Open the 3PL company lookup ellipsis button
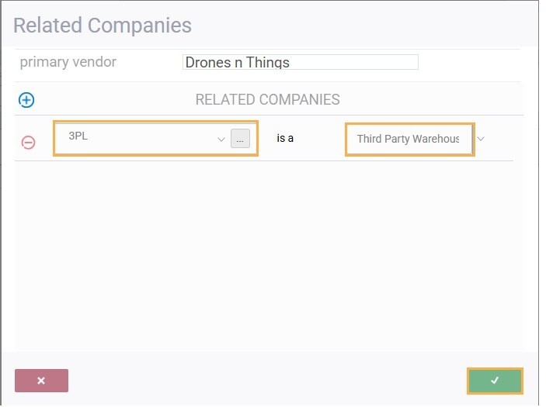 coord(240,139)
